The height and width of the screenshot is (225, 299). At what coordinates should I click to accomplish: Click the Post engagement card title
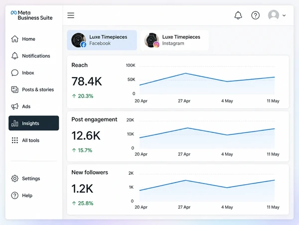[94, 119]
